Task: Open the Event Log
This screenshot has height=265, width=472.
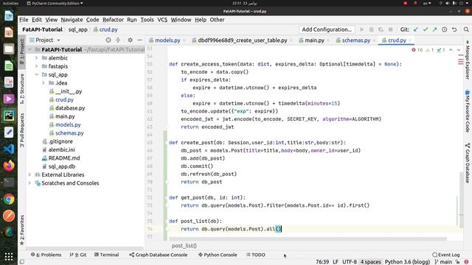Action: tap(445, 255)
